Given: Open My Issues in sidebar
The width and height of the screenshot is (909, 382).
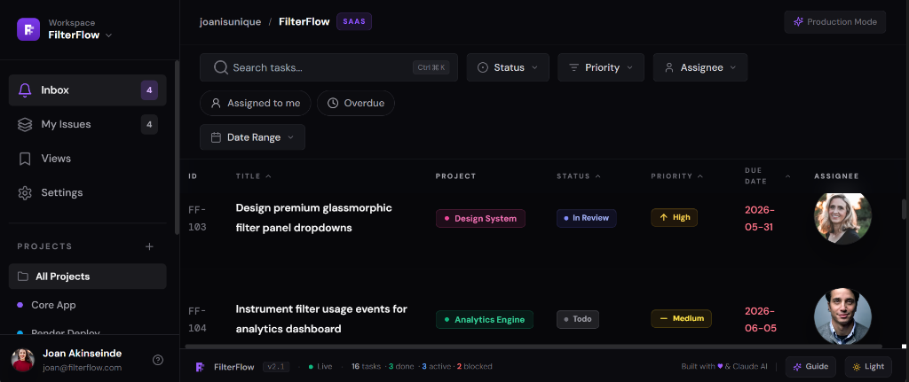Looking at the screenshot, I should 88,124.
